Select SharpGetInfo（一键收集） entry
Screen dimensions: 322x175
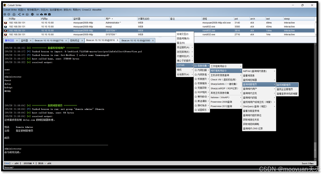click(x=226, y=84)
